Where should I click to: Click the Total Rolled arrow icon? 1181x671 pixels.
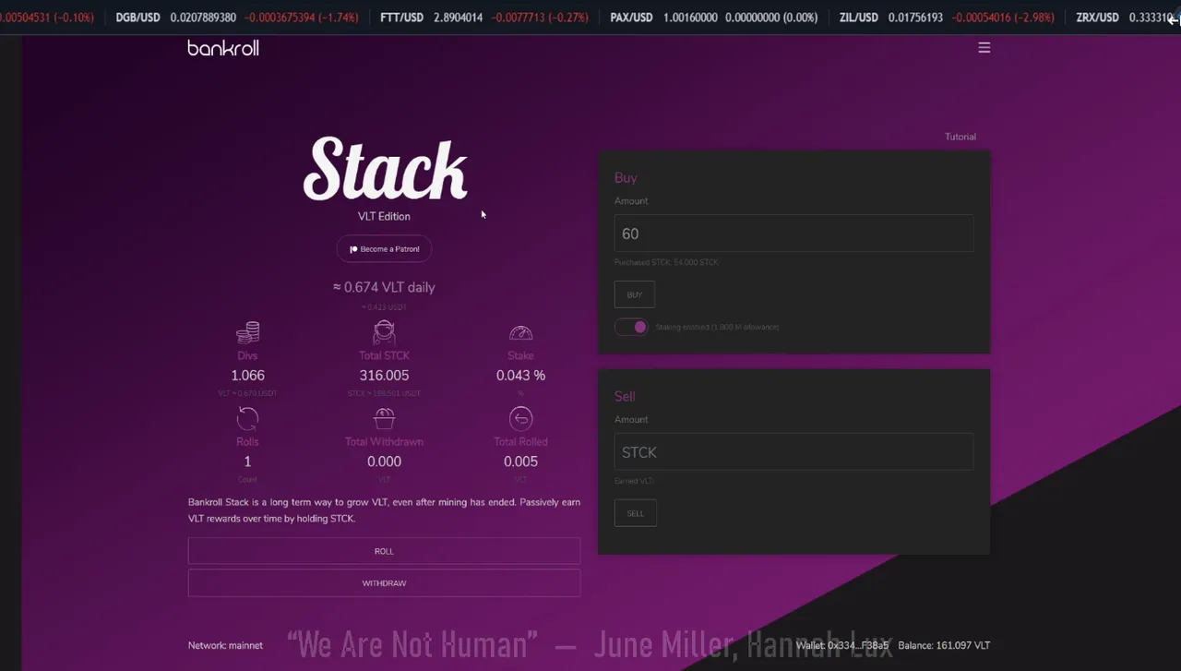coord(520,419)
